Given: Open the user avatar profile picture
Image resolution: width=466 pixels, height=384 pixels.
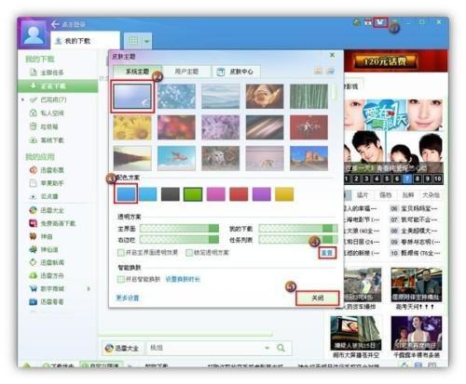Looking at the screenshot, I should (x=34, y=33).
